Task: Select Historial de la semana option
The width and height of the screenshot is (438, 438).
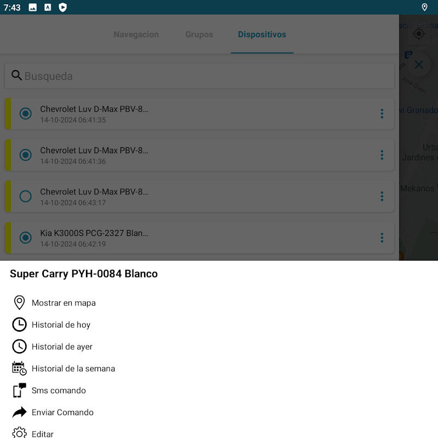Action: pyautogui.click(x=73, y=368)
